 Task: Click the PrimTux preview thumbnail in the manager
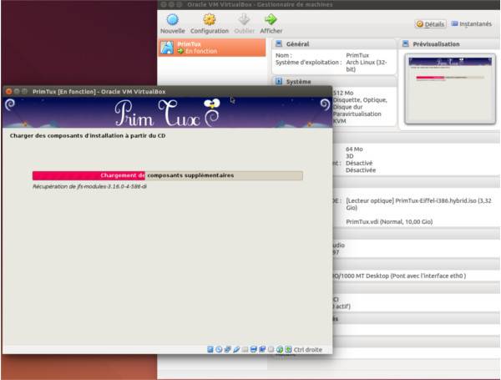(450, 89)
